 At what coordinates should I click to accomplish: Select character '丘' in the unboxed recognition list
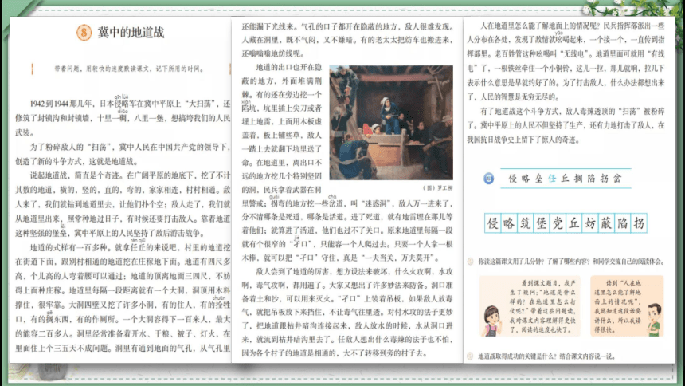click(566, 179)
